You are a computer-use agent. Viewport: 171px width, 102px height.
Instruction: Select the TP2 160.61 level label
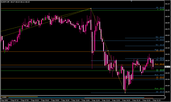tap(160, 37)
